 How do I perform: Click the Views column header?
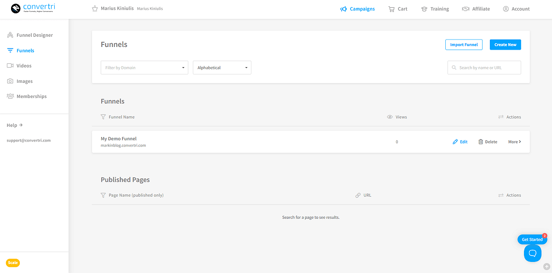(401, 117)
